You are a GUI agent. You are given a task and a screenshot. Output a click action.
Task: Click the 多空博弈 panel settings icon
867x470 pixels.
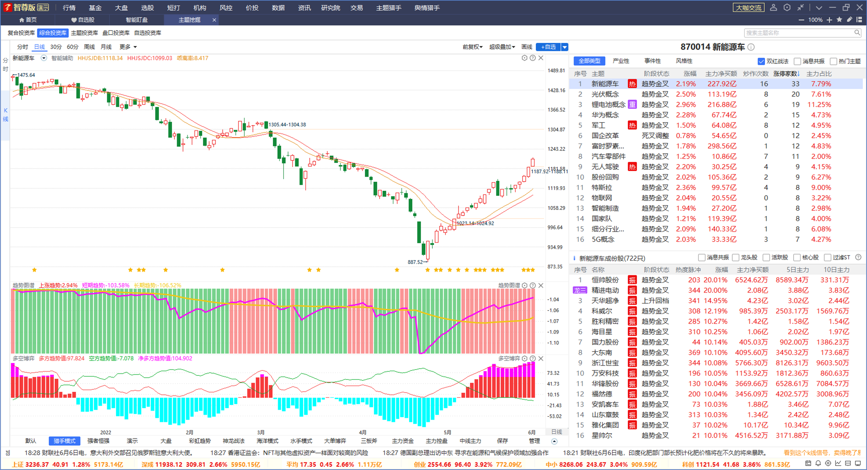point(524,358)
